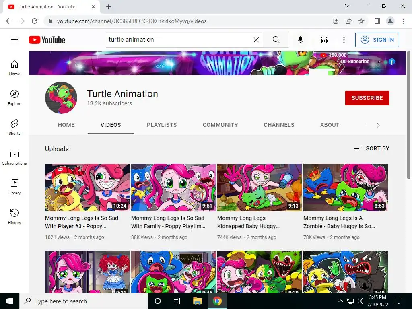Open the CHANNELS tab
This screenshot has height=309, width=412.
click(x=279, y=125)
